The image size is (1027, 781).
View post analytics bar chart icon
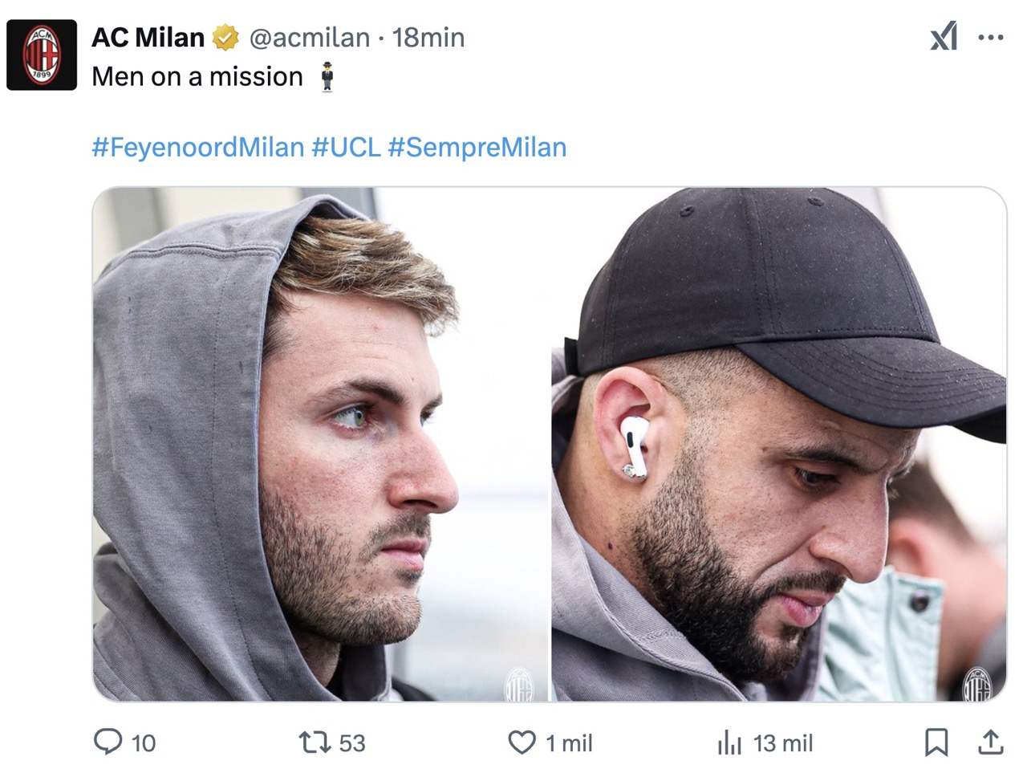coord(729,742)
